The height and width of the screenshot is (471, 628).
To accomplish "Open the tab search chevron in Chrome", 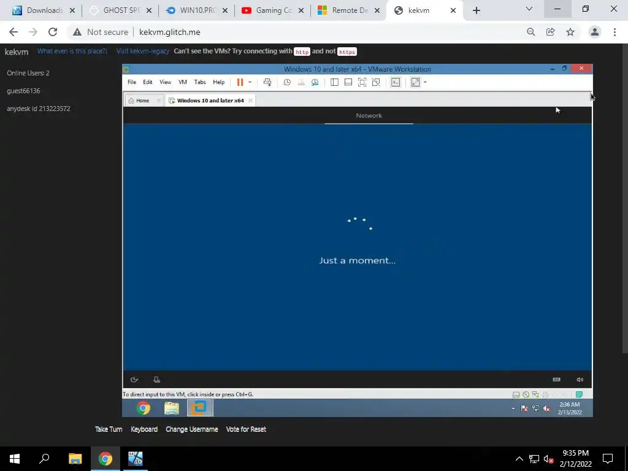I will click(529, 9).
